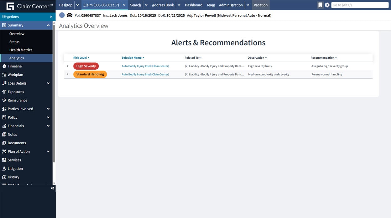Open Auto Bodily Injury Intel link for High Severity

point(145,66)
